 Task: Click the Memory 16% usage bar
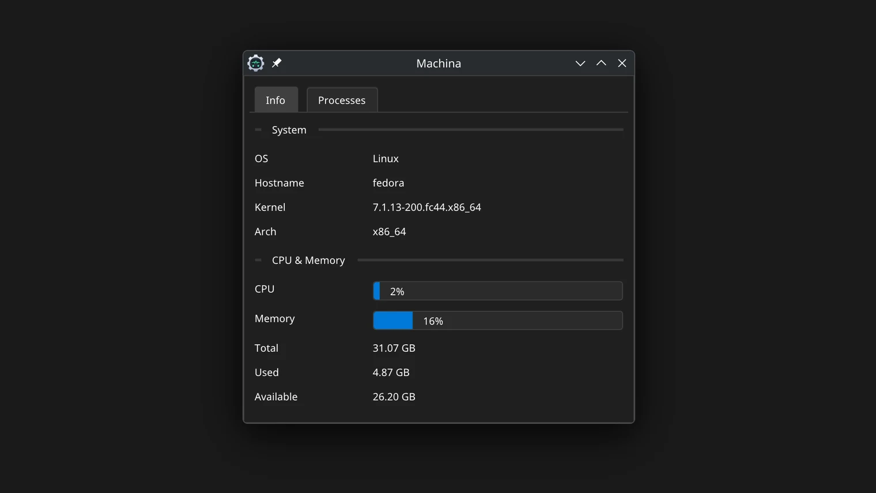point(497,321)
